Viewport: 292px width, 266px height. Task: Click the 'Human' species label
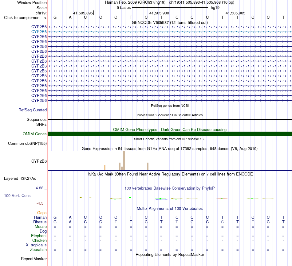coord(40,218)
